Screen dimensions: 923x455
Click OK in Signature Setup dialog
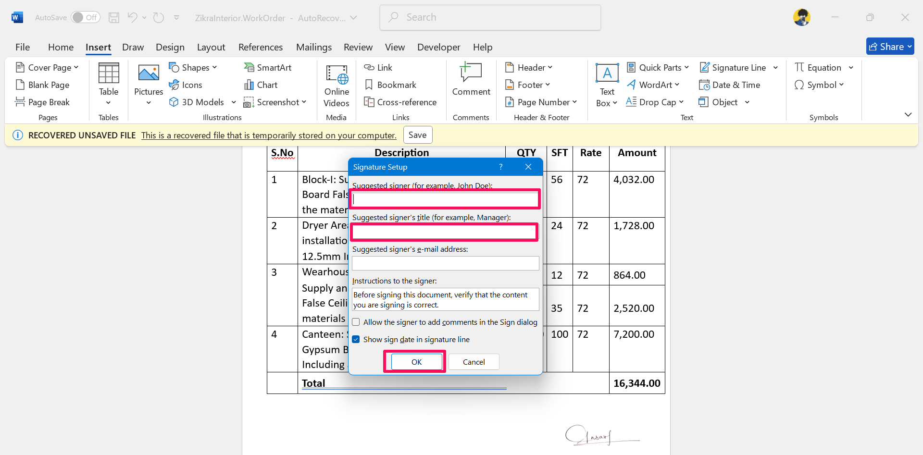point(417,362)
